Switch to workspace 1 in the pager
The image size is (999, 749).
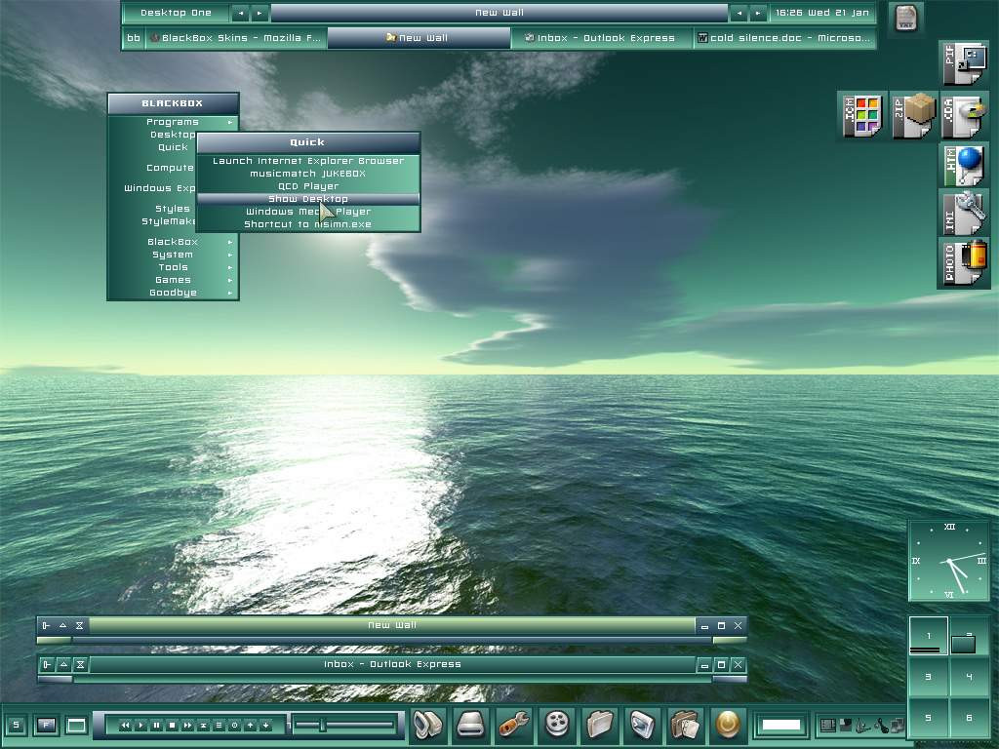pyautogui.click(x=929, y=636)
